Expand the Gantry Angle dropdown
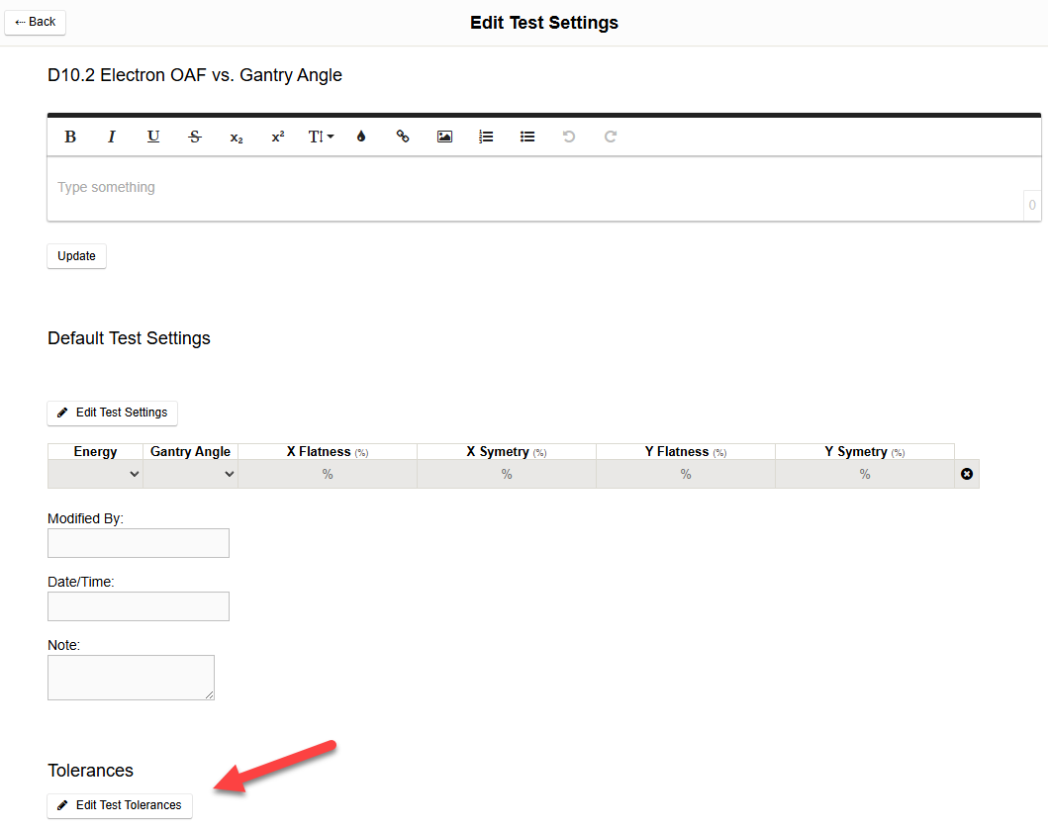The width and height of the screenshot is (1048, 828). pos(191,475)
